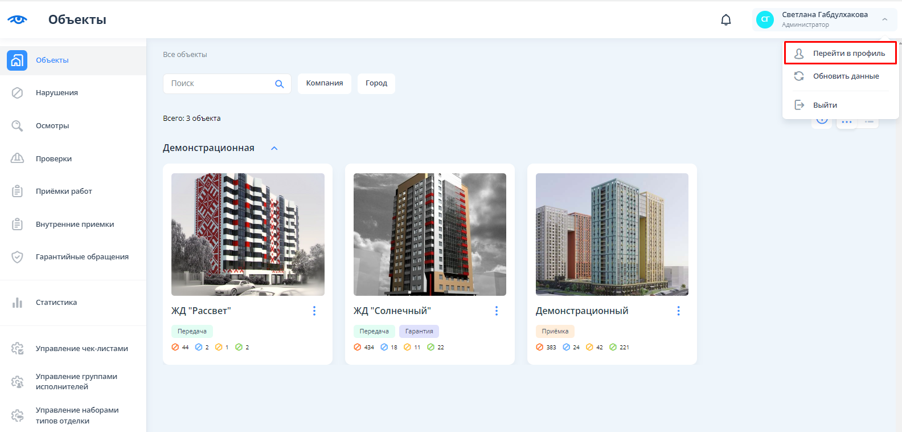Open the Нарушения section icon
This screenshot has height=432, width=902.
(17, 93)
